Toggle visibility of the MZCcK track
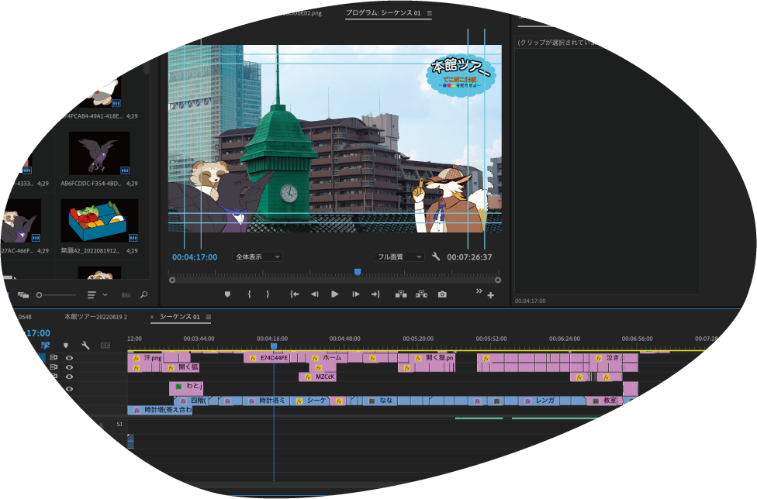 [x=70, y=377]
